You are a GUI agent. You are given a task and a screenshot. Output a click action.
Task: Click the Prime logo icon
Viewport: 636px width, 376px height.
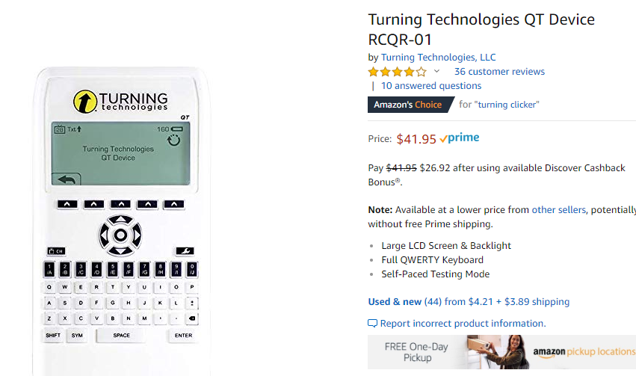tap(460, 138)
